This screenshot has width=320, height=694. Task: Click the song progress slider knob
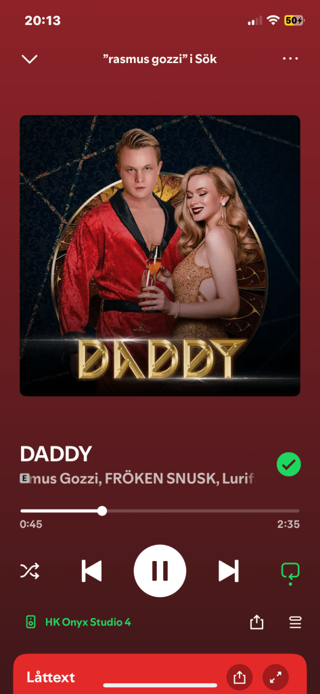pos(102,511)
